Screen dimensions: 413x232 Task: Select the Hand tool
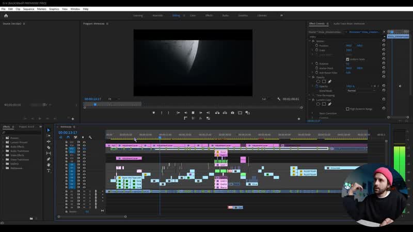tap(49, 164)
